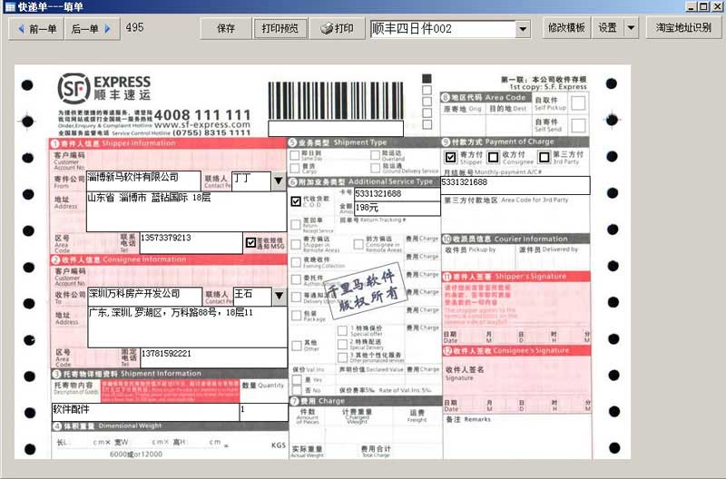Open the 修改模板 template editor
726x479 pixels.
[x=566, y=28]
